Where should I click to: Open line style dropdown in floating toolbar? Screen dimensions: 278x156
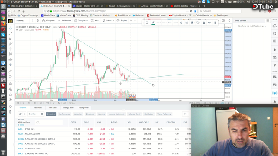(x=159, y=23)
